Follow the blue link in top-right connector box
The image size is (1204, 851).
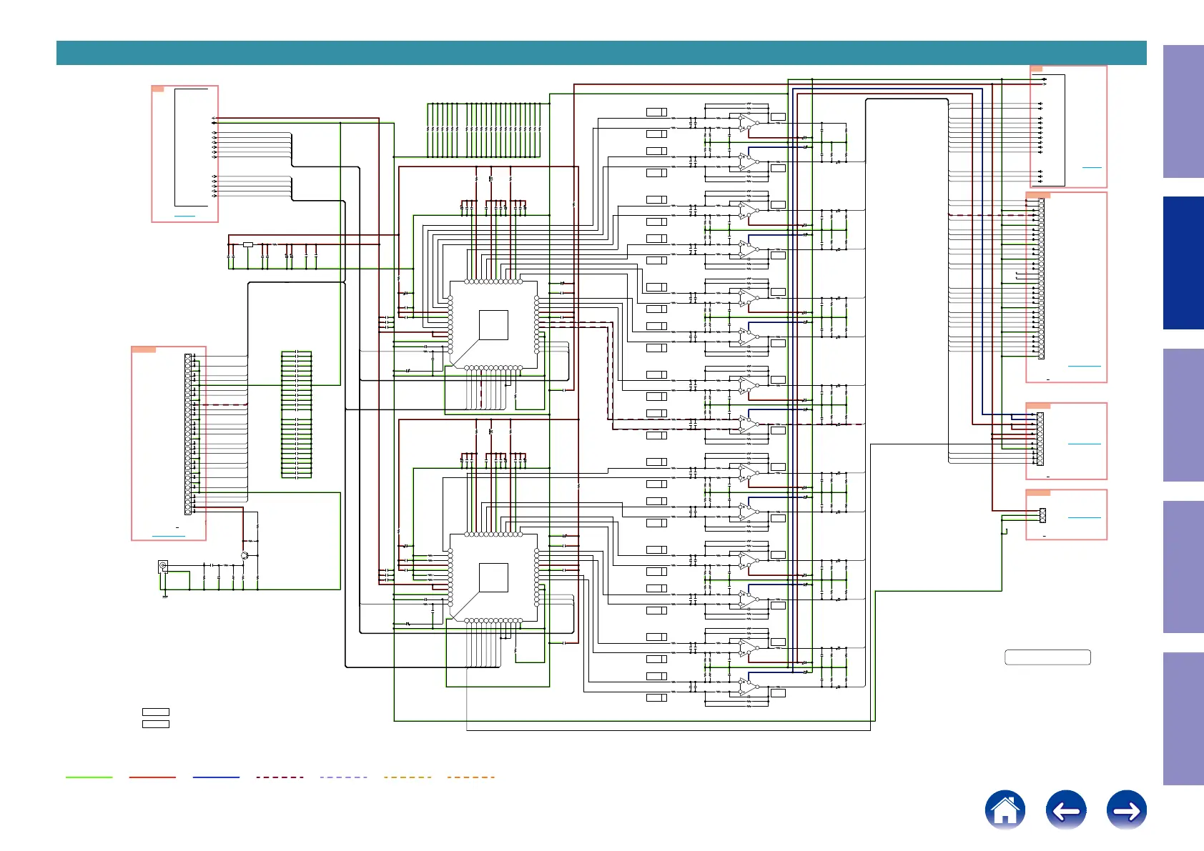[1092, 167]
